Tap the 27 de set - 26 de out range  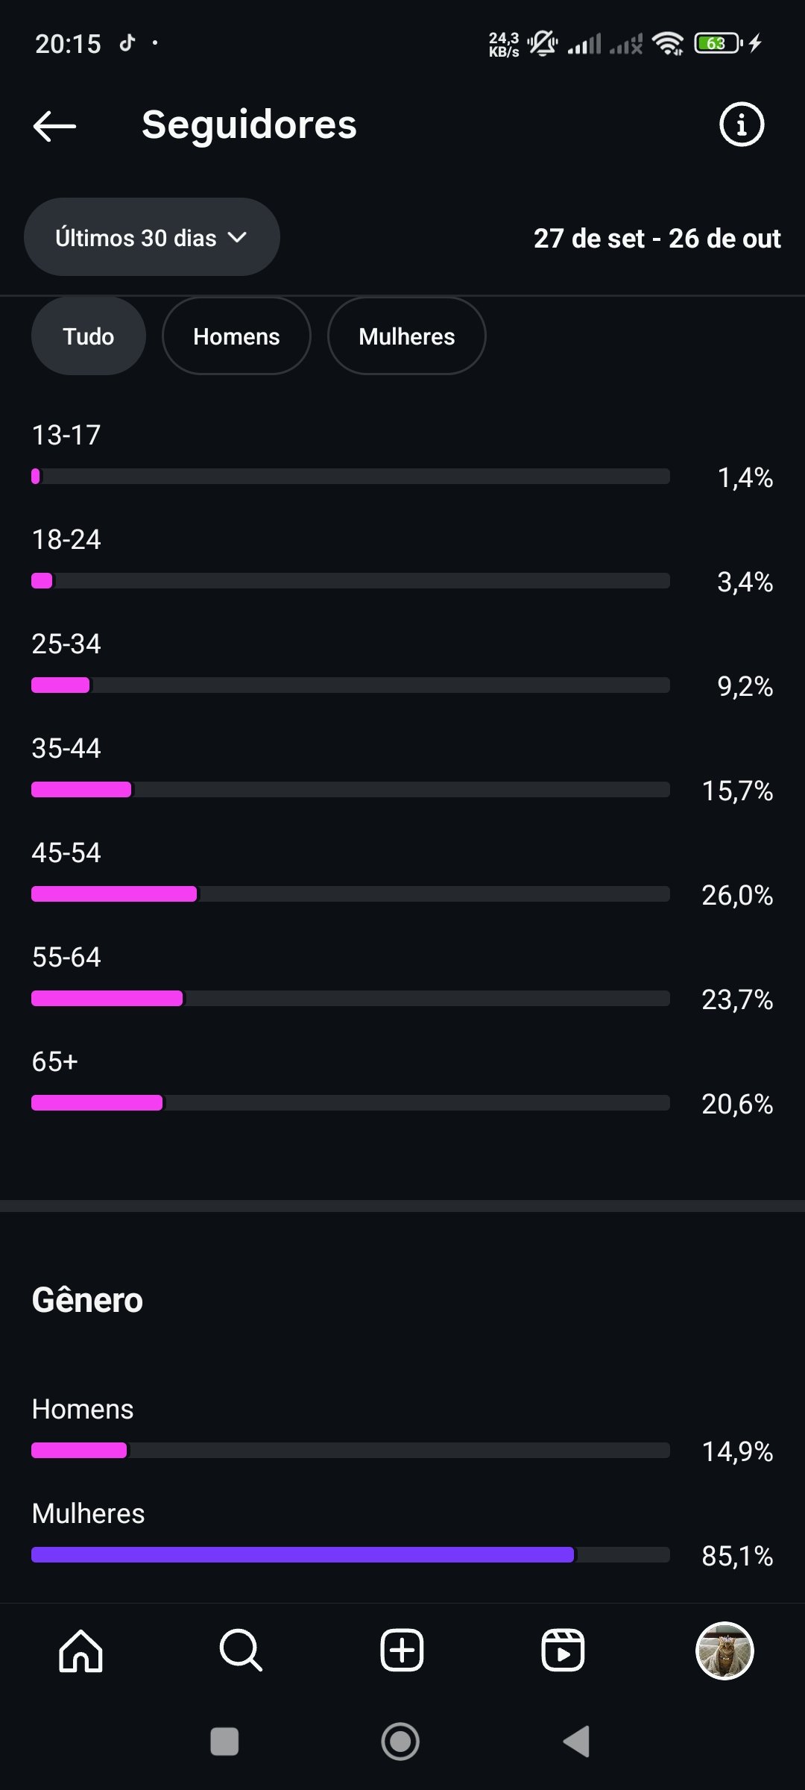click(657, 239)
